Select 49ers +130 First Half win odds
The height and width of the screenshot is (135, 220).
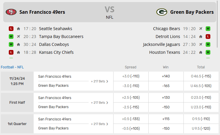(166, 98)
